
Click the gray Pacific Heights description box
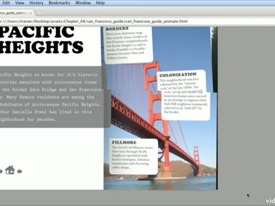tap(55, 97)
